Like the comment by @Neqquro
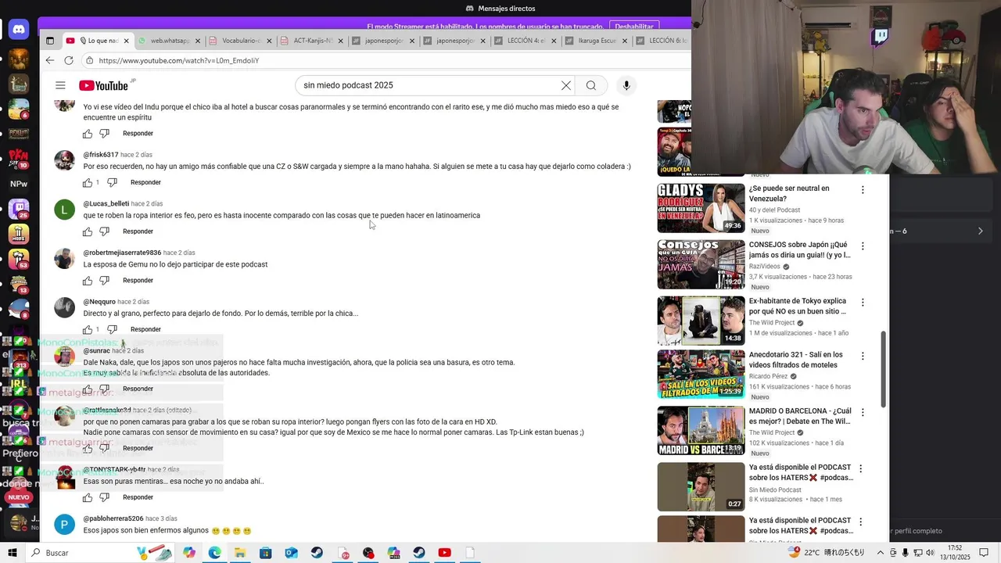The width and height of the screenshot is (1001, 563). (x=88, y=329)
